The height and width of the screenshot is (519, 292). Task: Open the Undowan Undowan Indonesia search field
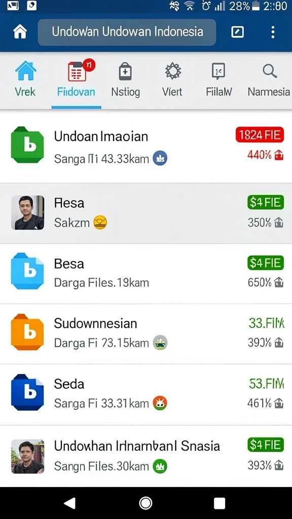point(127,32)
